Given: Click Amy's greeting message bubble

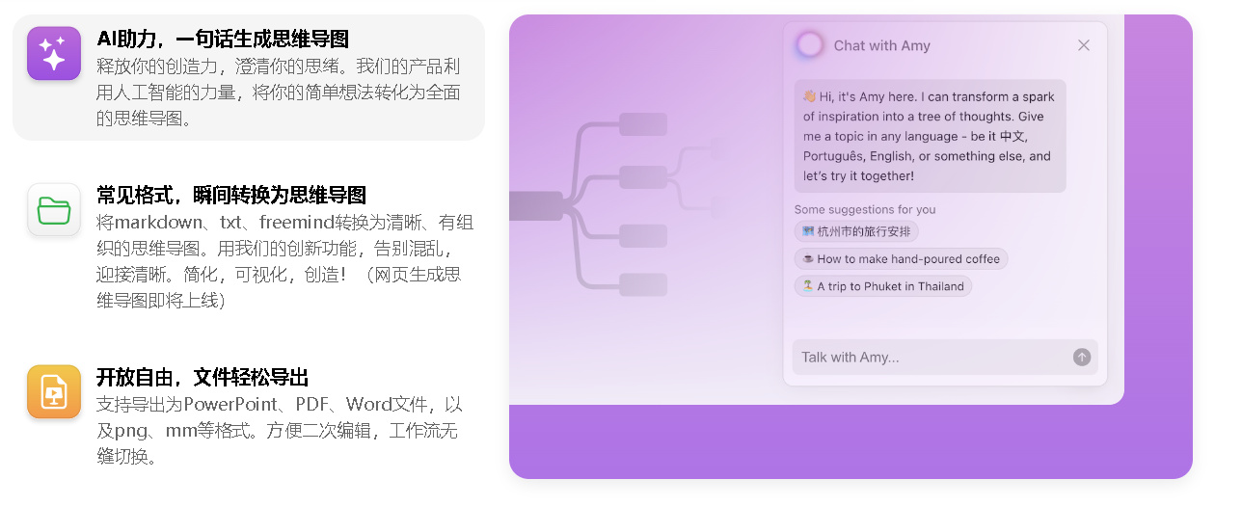Looking at the screenshot, I should [x=931, y=136].
